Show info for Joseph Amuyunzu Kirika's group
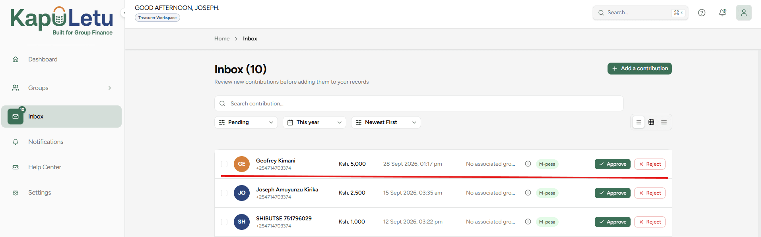This screenshot has height=237, width=761. tap(528, 193)
